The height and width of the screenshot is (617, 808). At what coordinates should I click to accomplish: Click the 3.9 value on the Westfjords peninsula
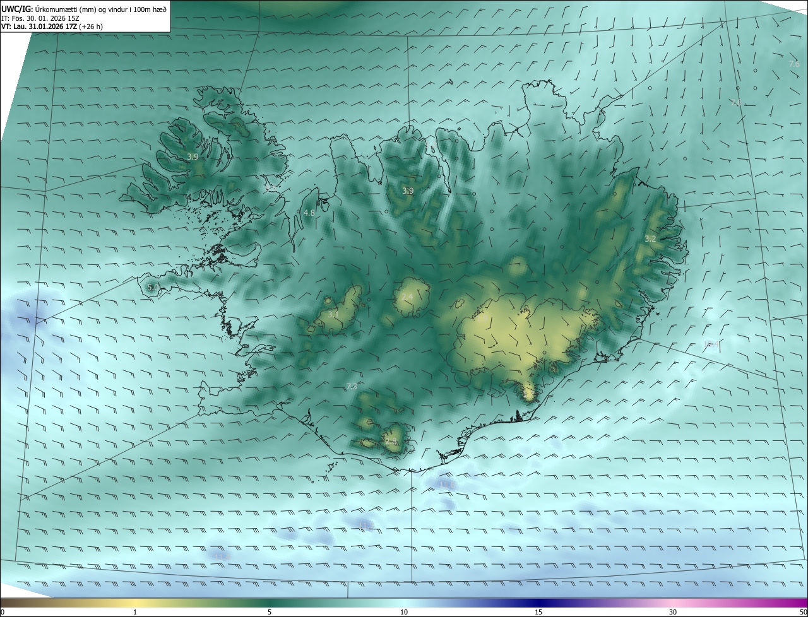(x=193, y=156)
